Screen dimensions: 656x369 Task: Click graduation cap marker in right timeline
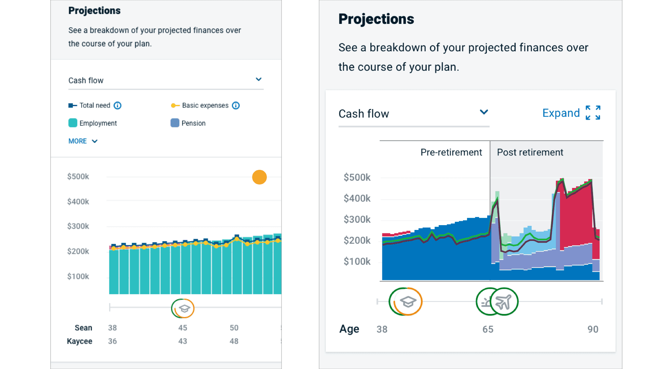click(408, 302)
